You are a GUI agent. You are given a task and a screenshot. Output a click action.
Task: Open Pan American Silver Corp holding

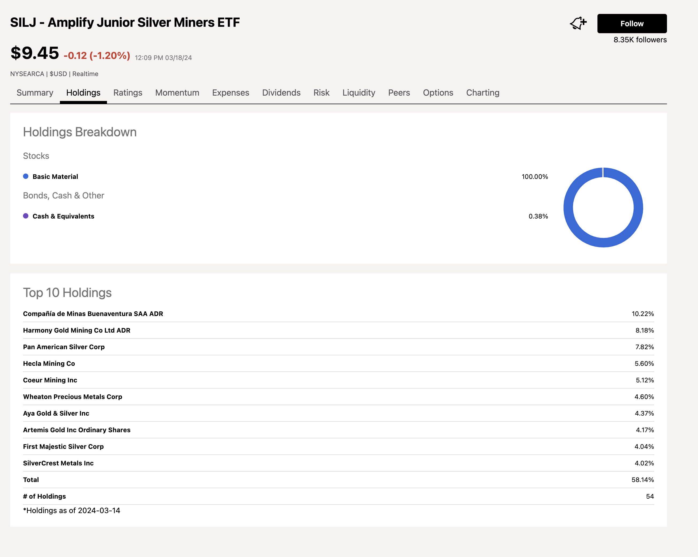pos(64,347)
